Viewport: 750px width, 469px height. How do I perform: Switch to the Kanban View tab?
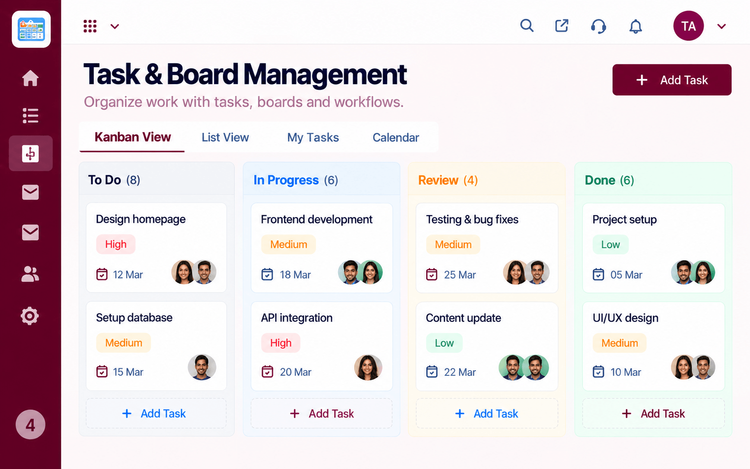[x=132, y=137]
